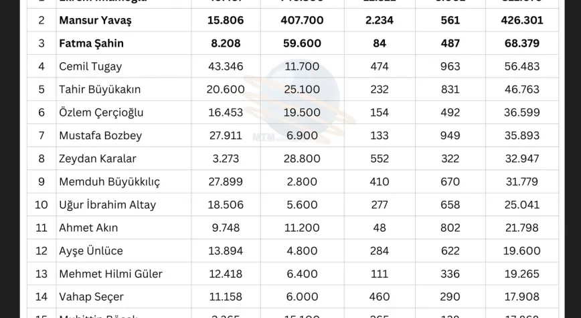The width and height of the screenshot is (581, 318).
Task: Select rank number 14 cell
Action: pyautogui.click(x=41, y=297)
